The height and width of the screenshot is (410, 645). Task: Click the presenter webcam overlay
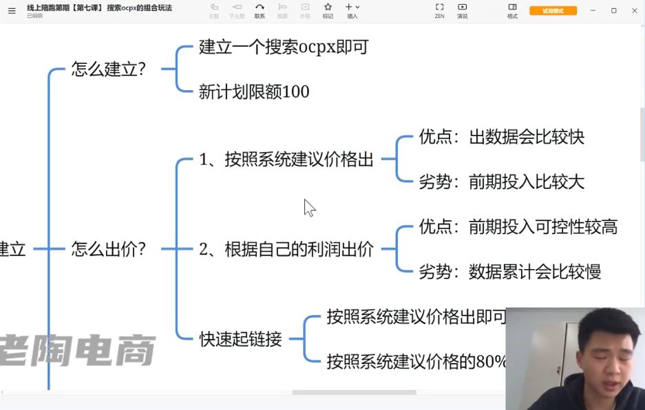pyautogui.click(x=575, y=358)
